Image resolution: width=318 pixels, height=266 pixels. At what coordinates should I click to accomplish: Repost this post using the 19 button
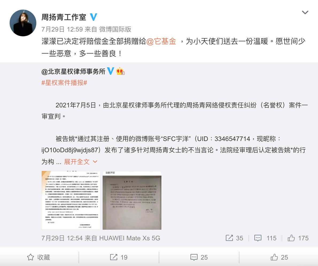coord(119,257)
